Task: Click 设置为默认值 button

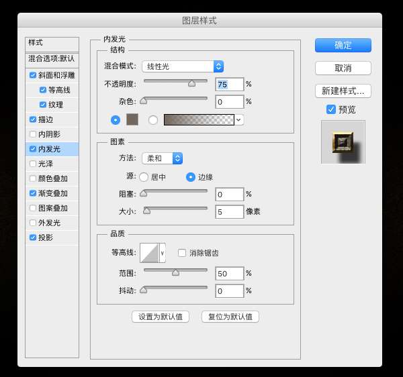Action: [161, 317]
